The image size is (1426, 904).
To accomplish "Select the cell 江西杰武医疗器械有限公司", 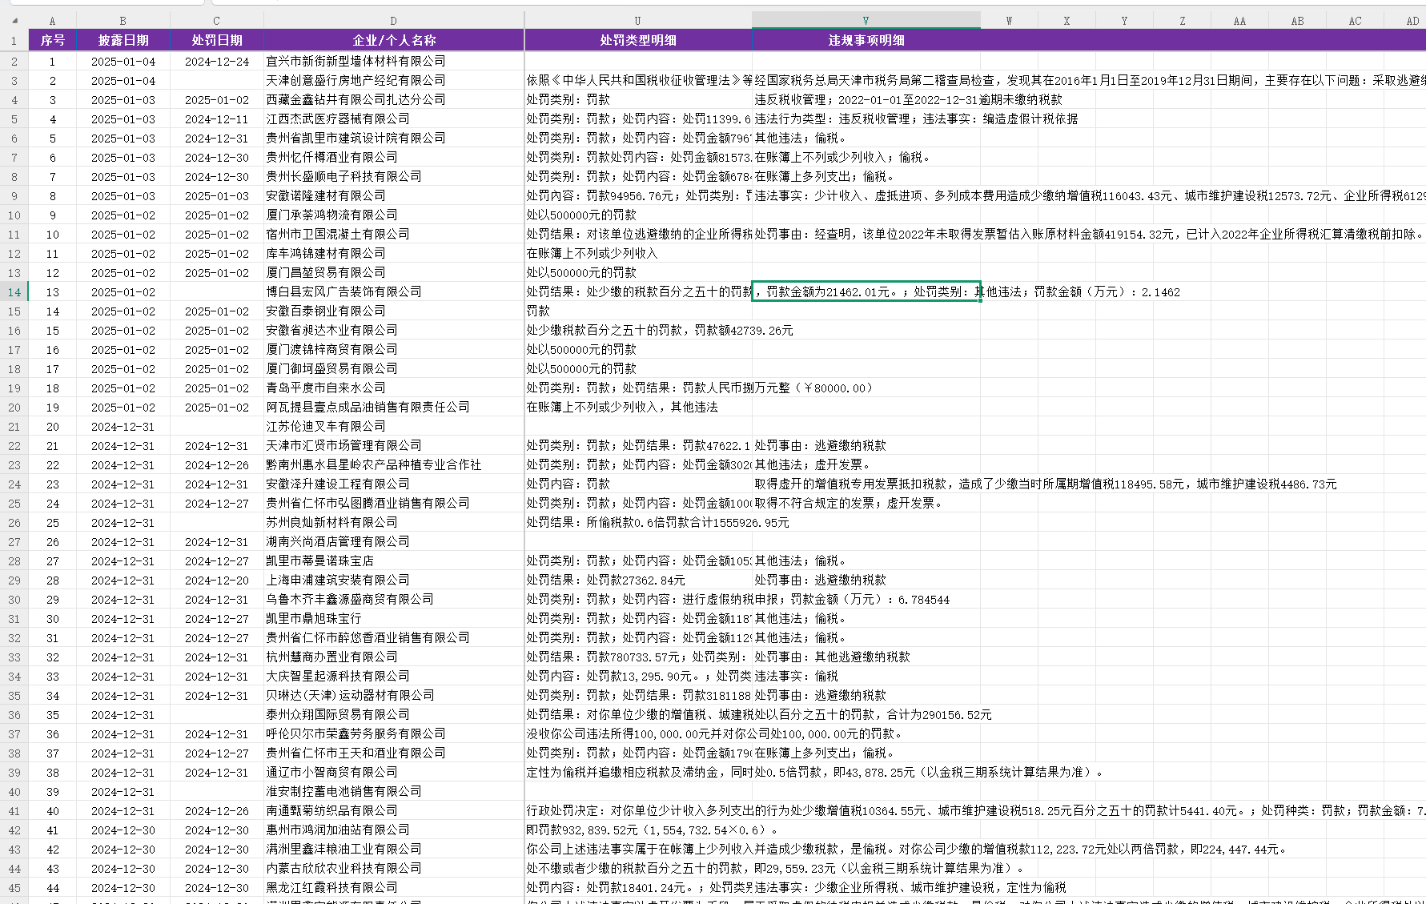I will [x=393, y=119].
